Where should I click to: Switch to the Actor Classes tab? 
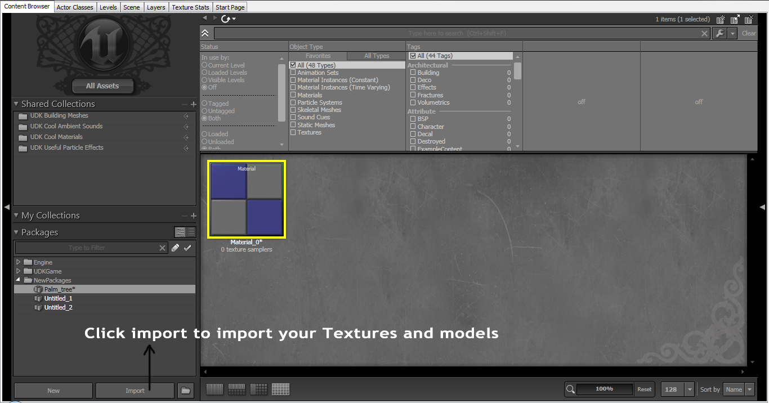click(x=75, y=7)
